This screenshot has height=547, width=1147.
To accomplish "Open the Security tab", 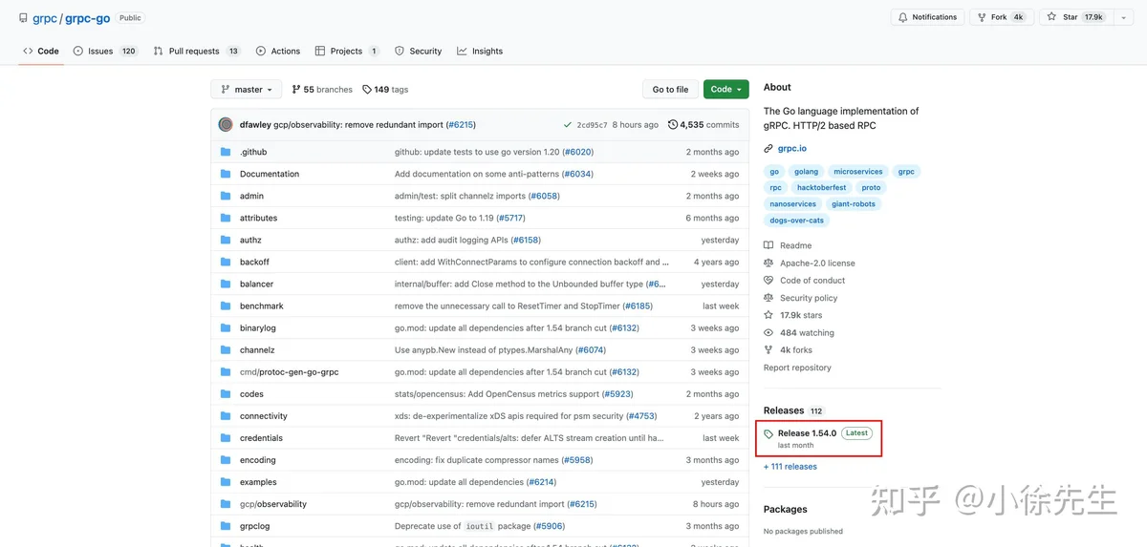I will (418, 51).
